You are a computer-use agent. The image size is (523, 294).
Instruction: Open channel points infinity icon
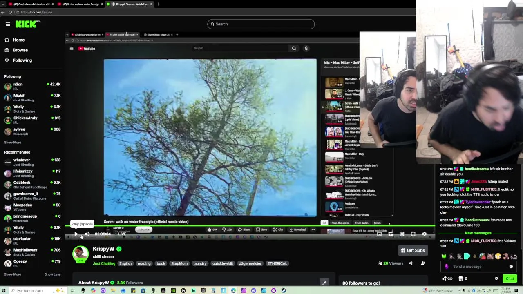pyautogui.click(x=447, y=278)
